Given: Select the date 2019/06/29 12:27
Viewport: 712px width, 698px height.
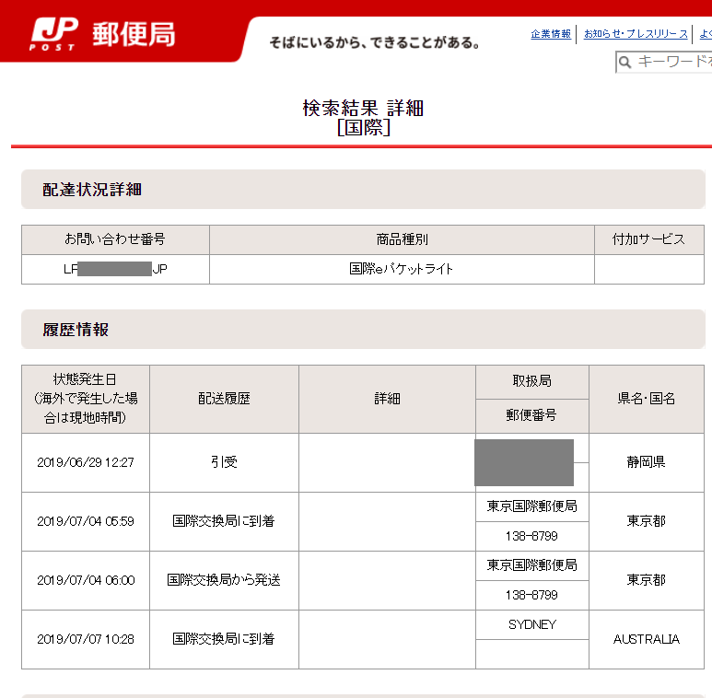Looking at the screenshot, I should [x=86, y=462].
